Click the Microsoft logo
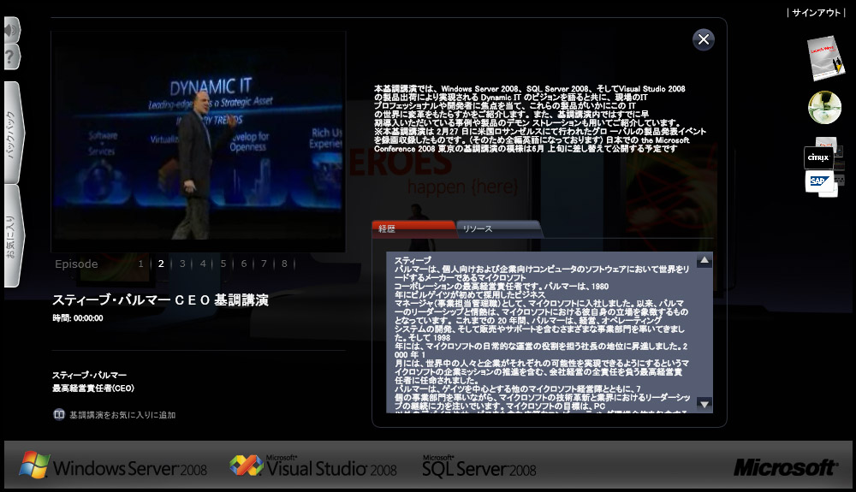The image size is (856, 492). (784, 467)
